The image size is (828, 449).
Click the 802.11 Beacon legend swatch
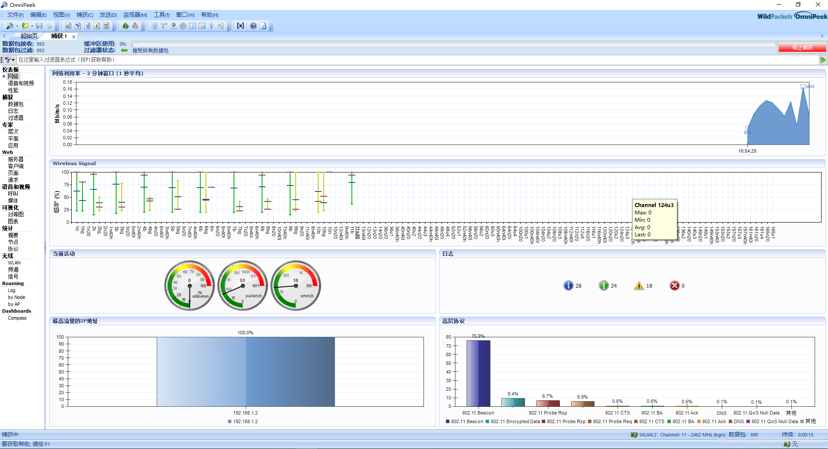[x=448, y=421]
